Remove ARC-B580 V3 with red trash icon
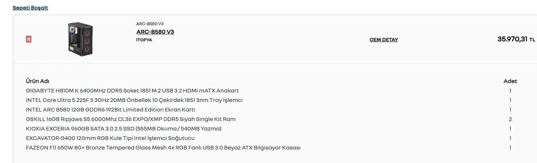Screen dimensions: 537x163 click(28, 39)
